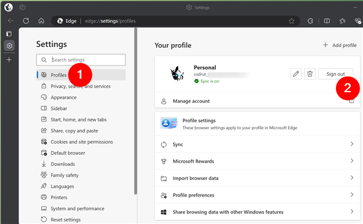Screen dimensions: 363x224
Task: Click the browser profile avatar icon
Action: tap(8, 7)
